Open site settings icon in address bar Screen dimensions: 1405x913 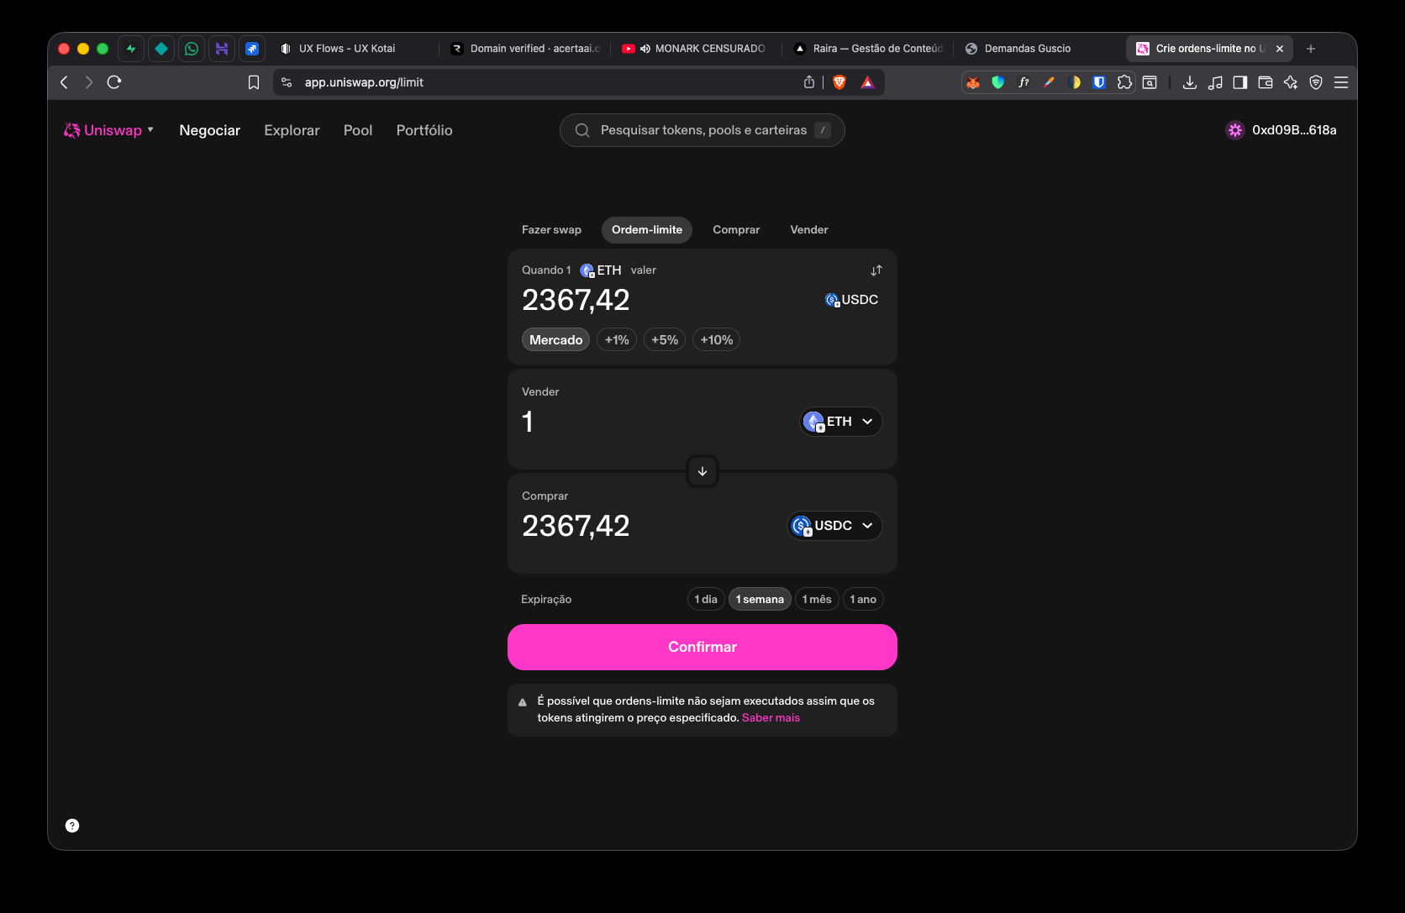tap(287, 82)
